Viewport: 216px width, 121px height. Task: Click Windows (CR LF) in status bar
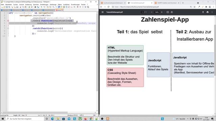(x=73, y=115)
